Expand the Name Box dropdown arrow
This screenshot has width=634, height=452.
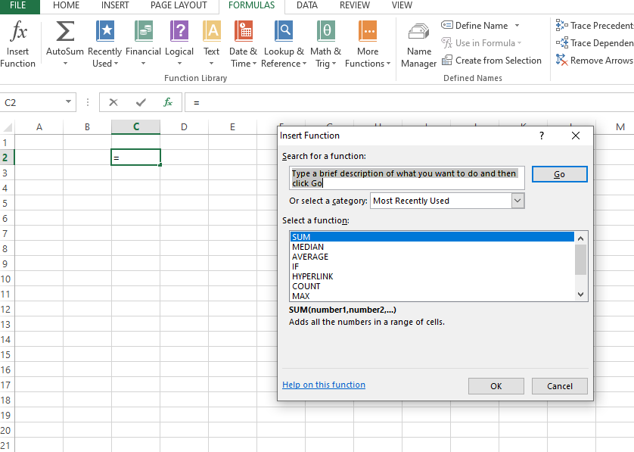pos(68,102)
